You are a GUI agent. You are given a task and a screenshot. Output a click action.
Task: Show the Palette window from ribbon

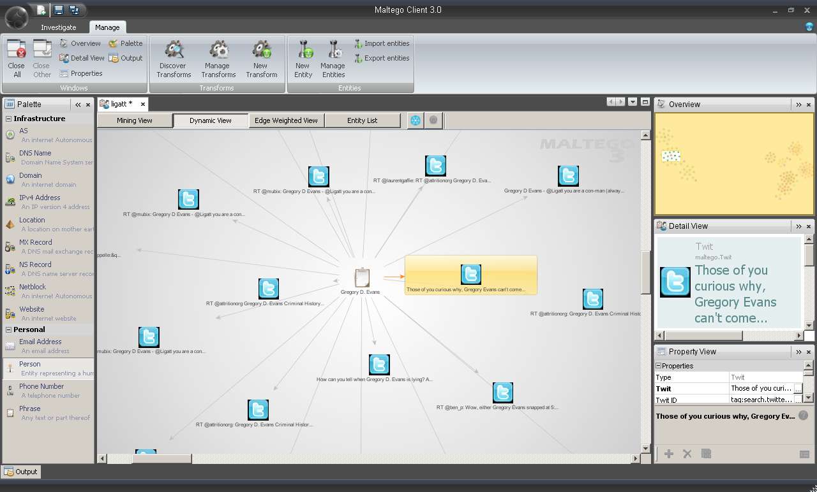(x=126, y=43)
